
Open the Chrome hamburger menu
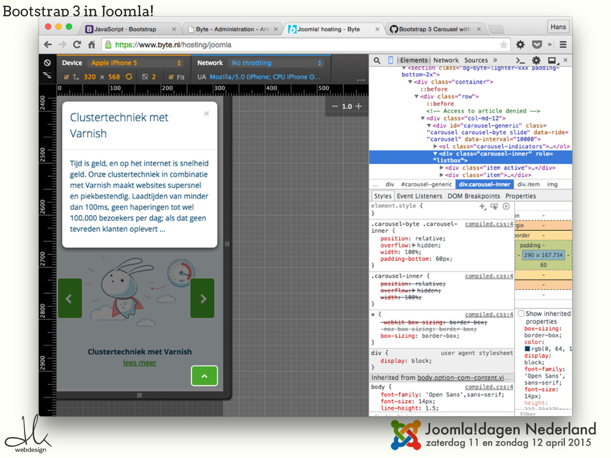[563, 45]
